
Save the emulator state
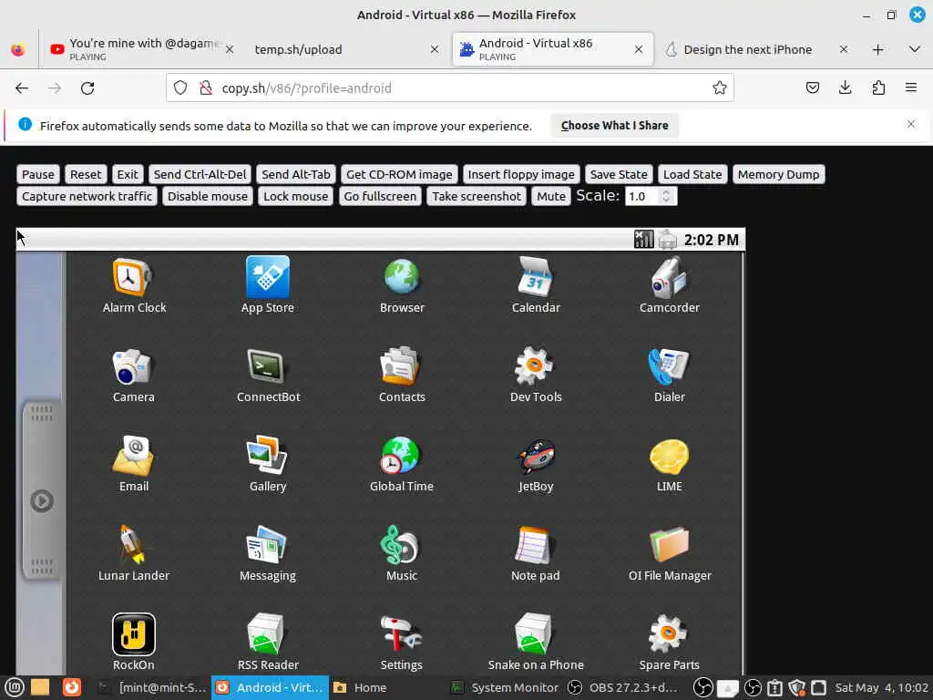pos(619,174)
